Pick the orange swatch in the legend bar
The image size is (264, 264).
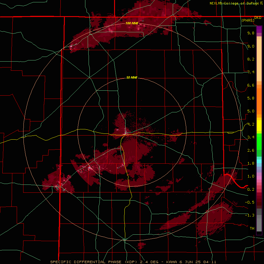259,101
